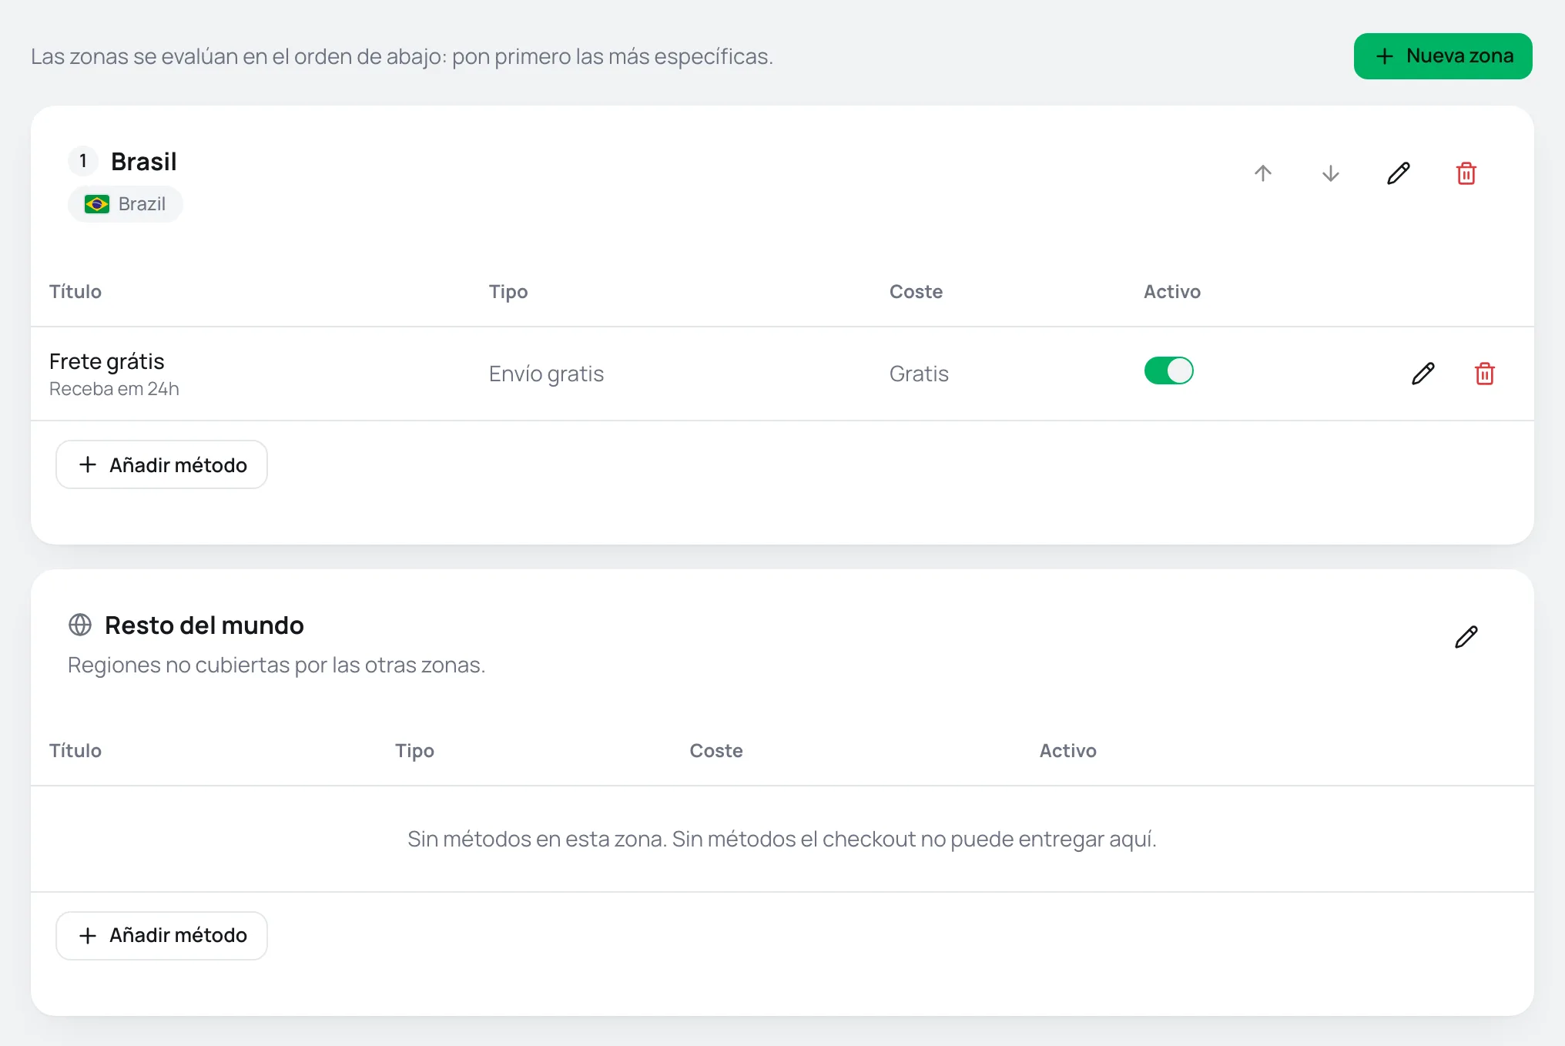This screenshot has width=1565, height=1046.
Task: Edit the Resto del mundo zone
Action: click(x=1466, y=637)
